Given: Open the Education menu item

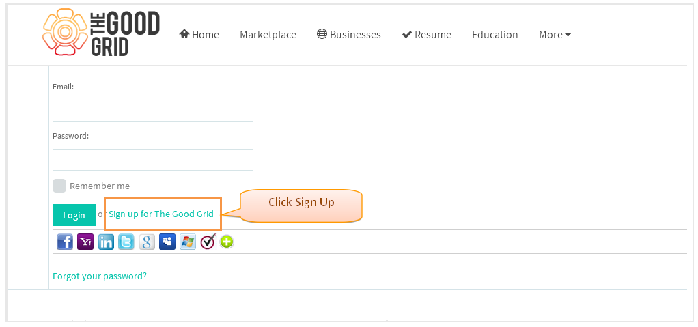Looking at the screenshot, I should (495, 35).
